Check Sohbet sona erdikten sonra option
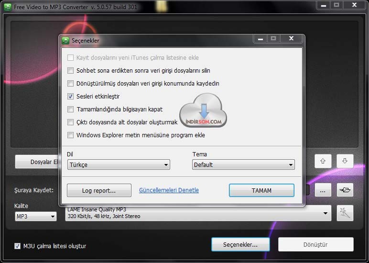This screenshot has width=369, height=263. [70, 71]
